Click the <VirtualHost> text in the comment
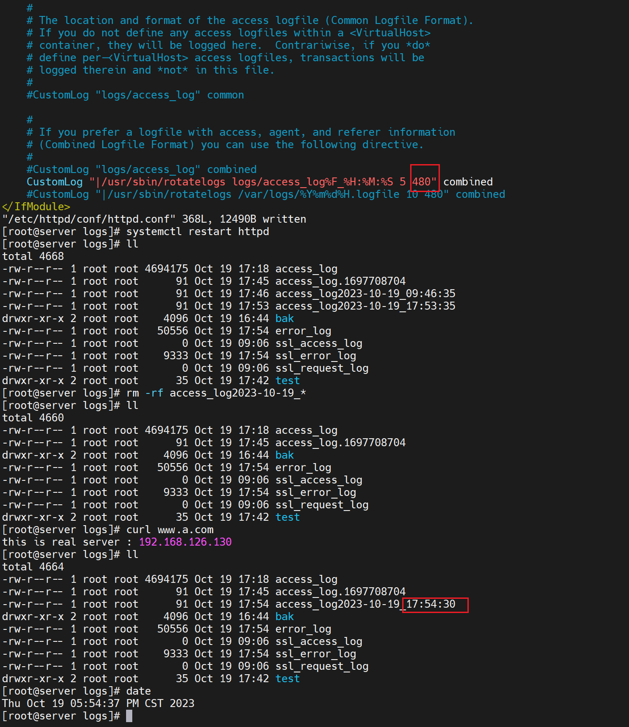The image size is (629, 727). [x=390, y=33]
